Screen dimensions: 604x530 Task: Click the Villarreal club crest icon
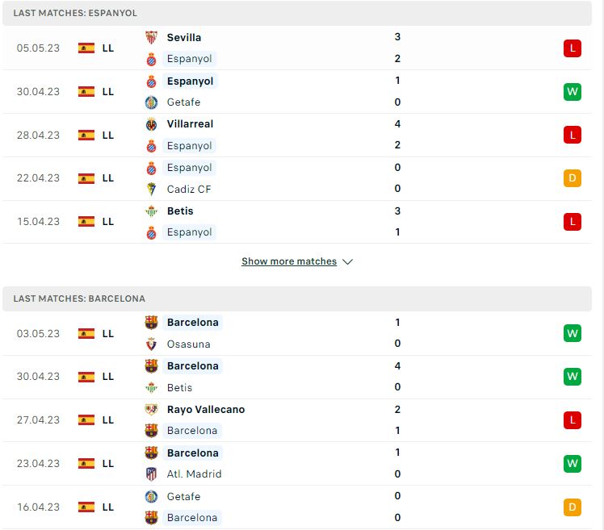151,124
